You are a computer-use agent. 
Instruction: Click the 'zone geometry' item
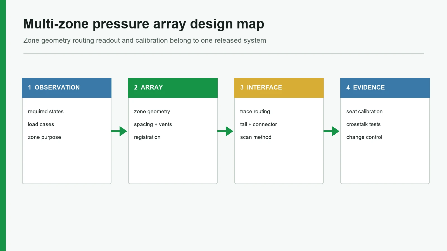pos(152,112)
